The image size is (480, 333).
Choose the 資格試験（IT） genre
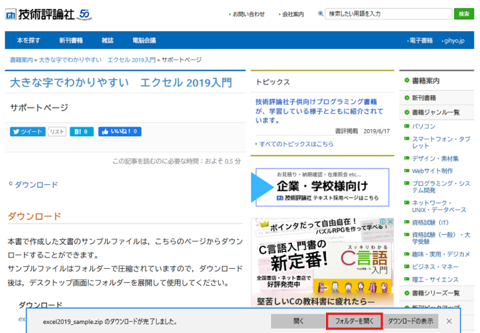pos(430,223)
